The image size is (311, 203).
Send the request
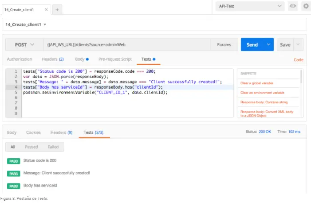point(252,45)
